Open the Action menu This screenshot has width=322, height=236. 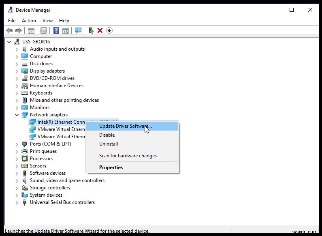pos(29,21)
